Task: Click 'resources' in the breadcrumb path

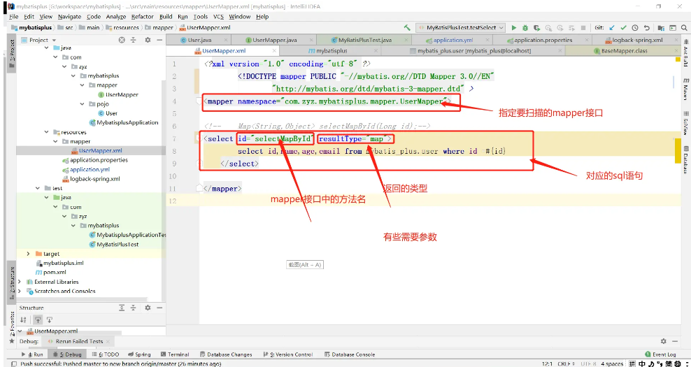Action: (x=122, y=27)
